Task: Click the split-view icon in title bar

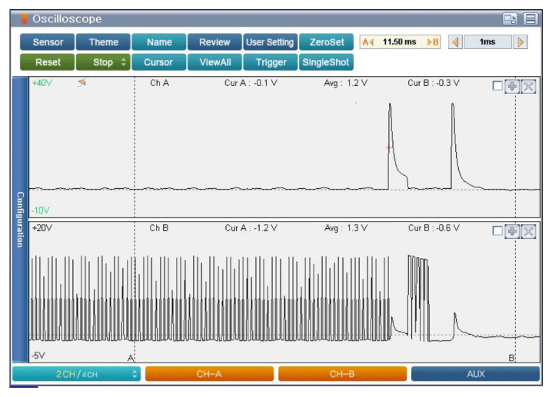Action: tap(530, 18)
